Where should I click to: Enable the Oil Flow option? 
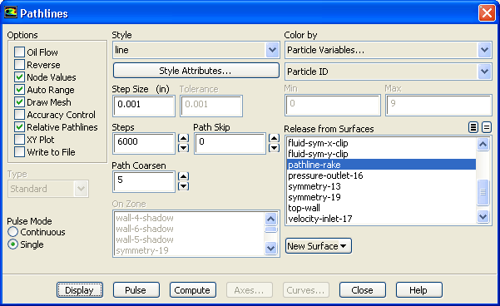click(19, 52)
